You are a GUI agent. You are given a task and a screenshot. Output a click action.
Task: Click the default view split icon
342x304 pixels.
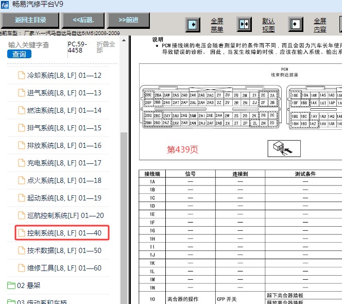point(244,24)
